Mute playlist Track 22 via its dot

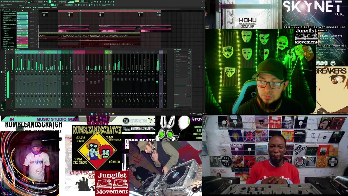[37, 37]
